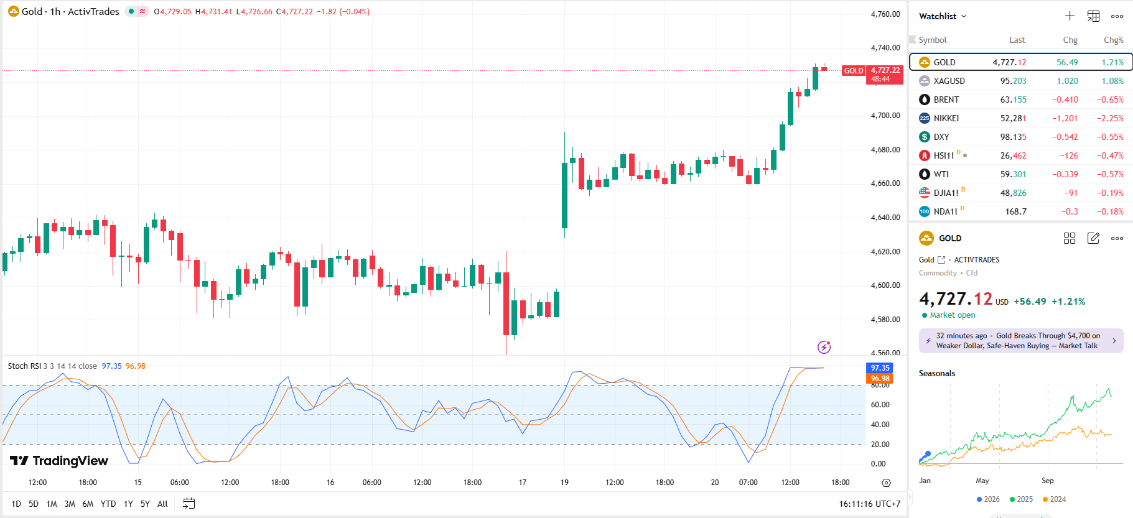Open the watchlist advanced view table icon
1133x518 pixels.
pos(1093,16)
